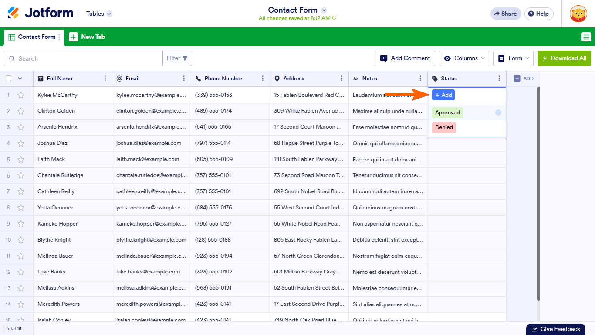Star the Joshua Diaz row

click(x=21, y=144)
